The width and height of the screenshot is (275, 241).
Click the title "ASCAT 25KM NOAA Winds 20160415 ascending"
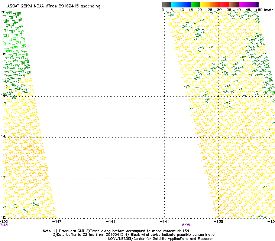(54, 6)
